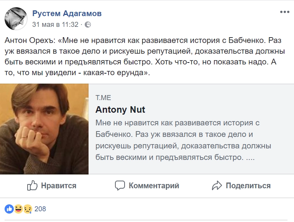Image resolution: width=294 pixels, height=222 pixels.
Task: Open the post timestamp 31 мая в 11:32
Action: coord(55,25)
